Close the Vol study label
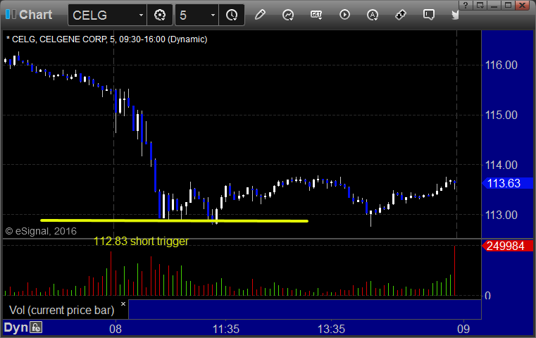 point(123,303)
